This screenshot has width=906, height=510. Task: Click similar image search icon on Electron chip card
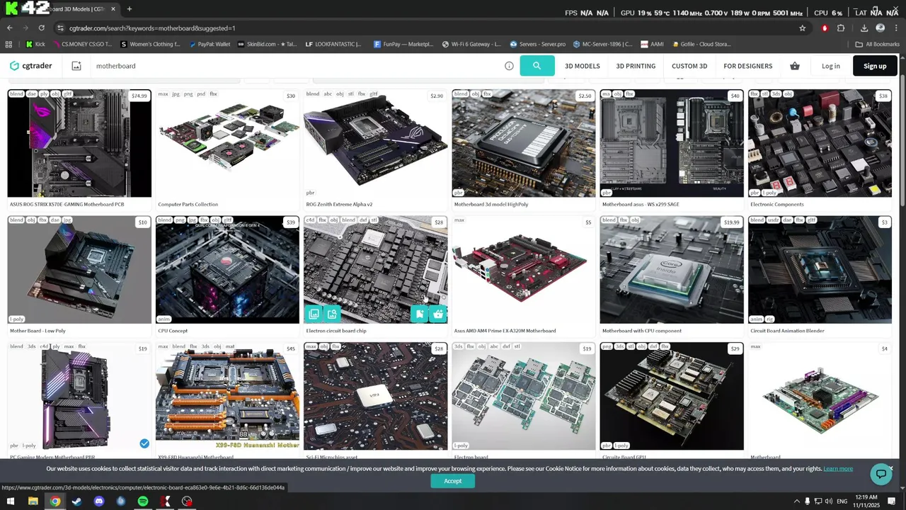coord(332,314)
